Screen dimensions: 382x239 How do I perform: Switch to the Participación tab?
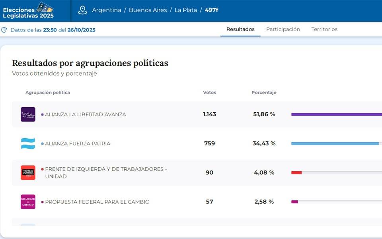tap(283, 29)
